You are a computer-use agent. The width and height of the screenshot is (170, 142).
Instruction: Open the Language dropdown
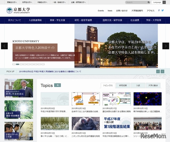(159, 2)
